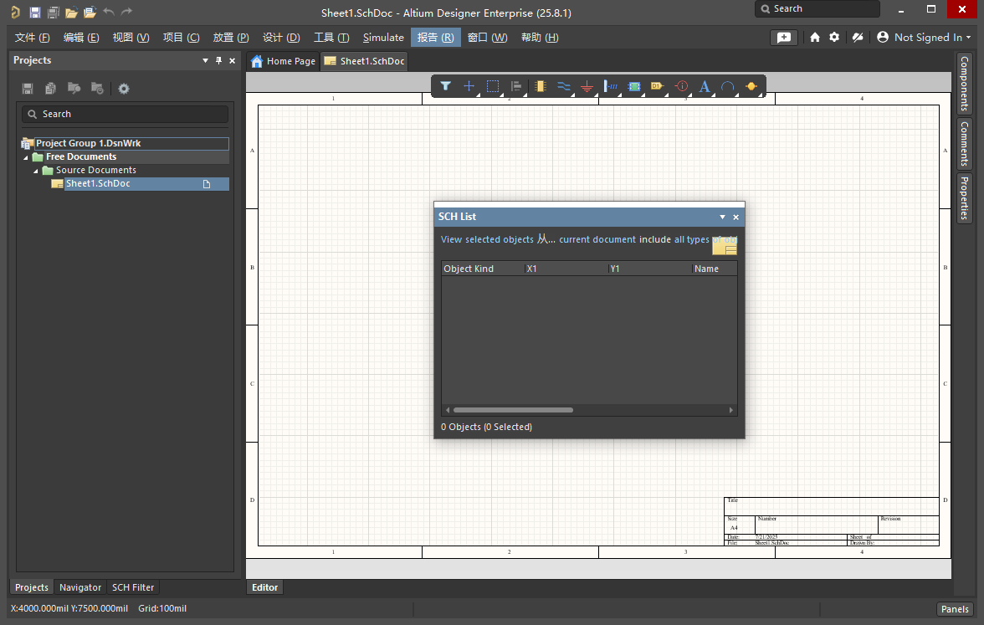Select the filter funnel tool in schematic toolbar

tap(445, 86)
